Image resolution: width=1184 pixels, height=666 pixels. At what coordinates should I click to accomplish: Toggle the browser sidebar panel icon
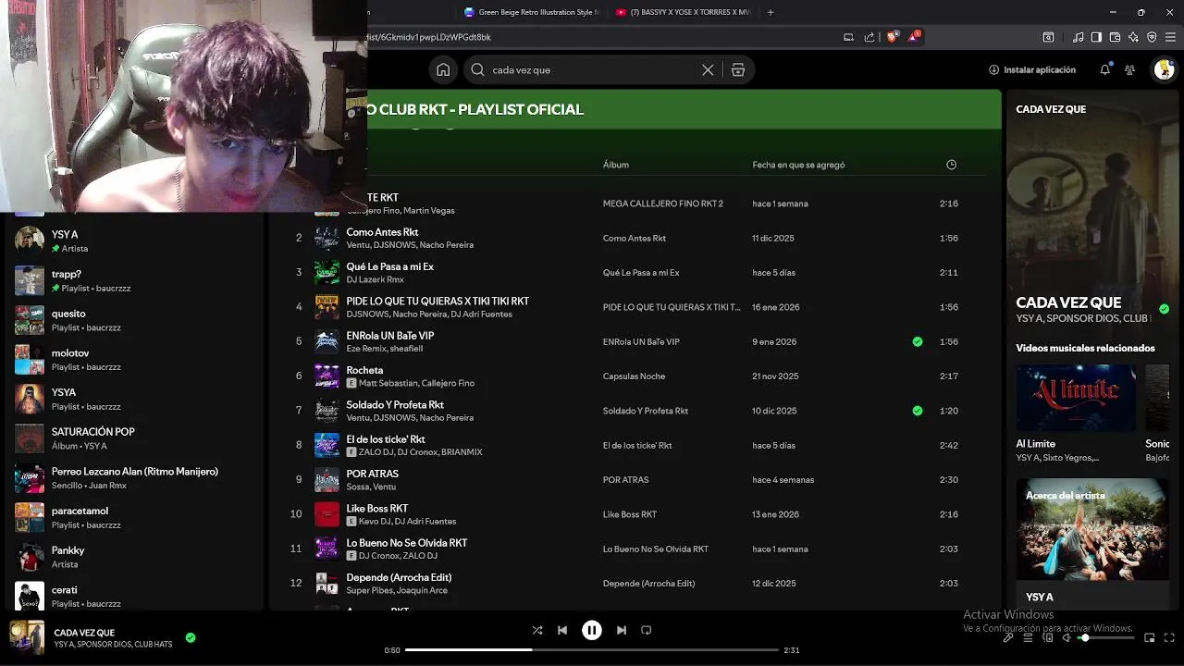pos(1096,37)
